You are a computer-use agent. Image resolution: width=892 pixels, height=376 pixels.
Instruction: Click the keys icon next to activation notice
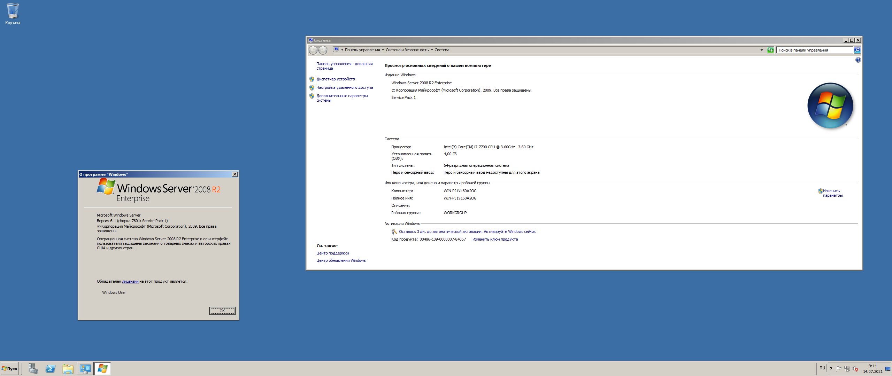point(394,232)
